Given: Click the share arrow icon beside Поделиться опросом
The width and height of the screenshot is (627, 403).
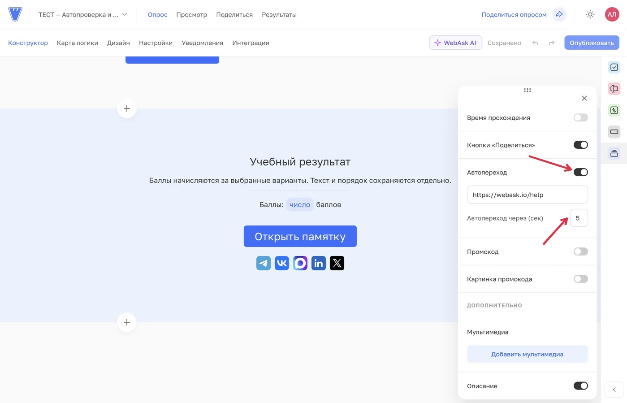Looking at the screenshot, I should [559, 14].
